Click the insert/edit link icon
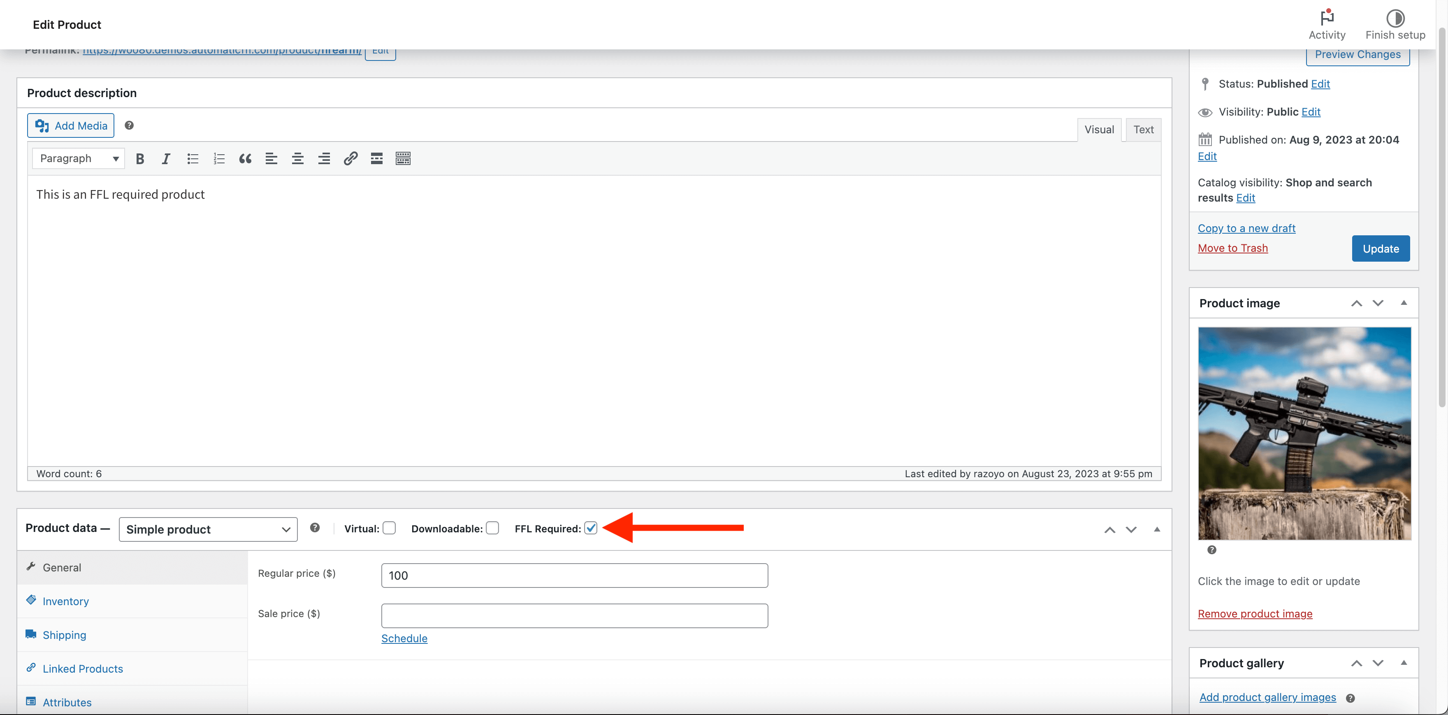Screen dimensions: 1448x715 click(x=350, y=159)
